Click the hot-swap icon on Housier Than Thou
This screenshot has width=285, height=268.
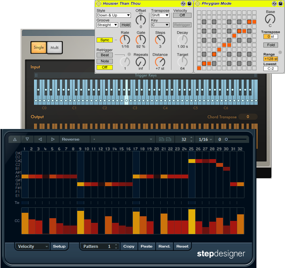(183, 3)
